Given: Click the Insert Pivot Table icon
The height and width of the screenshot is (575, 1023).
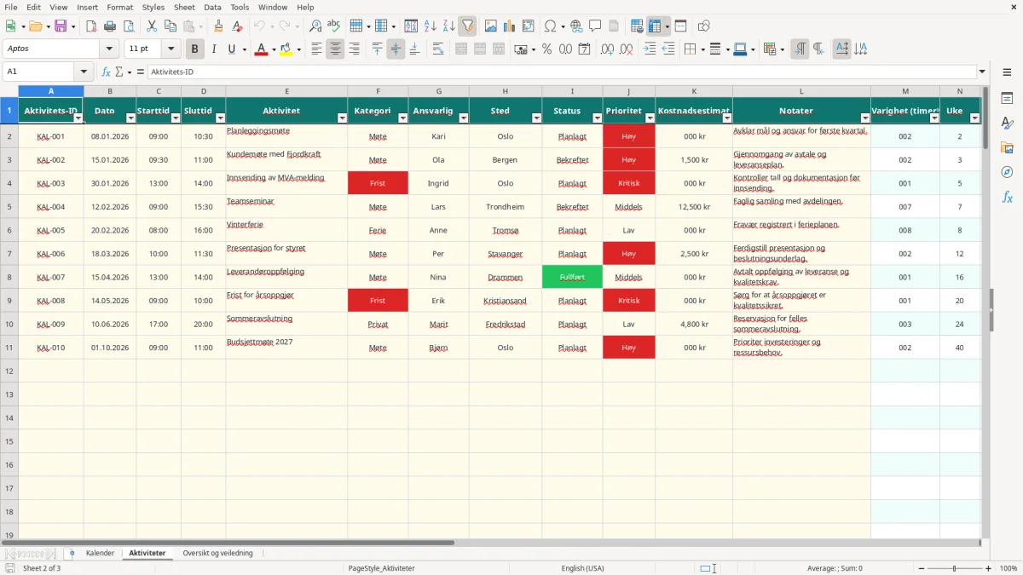Looking at the screenshot, I should click(x=528, y=26).
